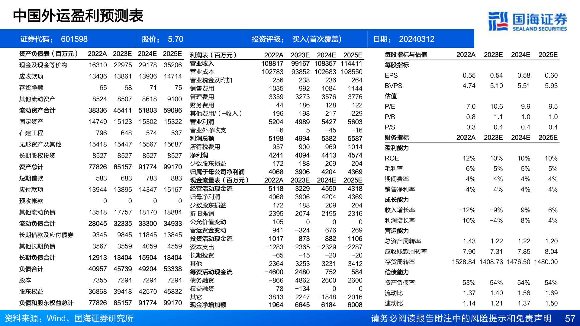Click the 投资活动现金流 row label
Image resolution: width=580 pixels, height=326 pixels.
tap(211, 239)
